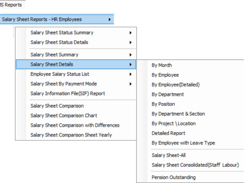Expand Employee Salary Status List submenu

(60, 74)
